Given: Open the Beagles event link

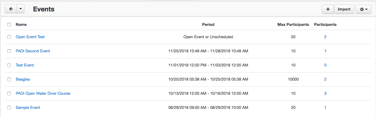Looking at the screenshot, I should pos(23,79).
